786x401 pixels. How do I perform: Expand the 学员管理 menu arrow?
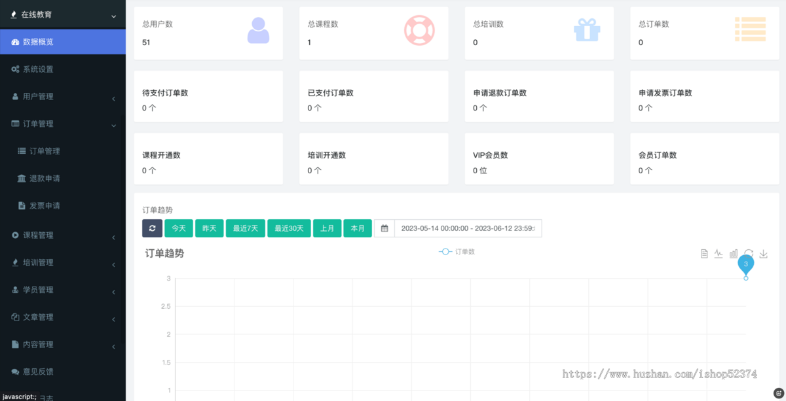click(x=113, y=292)
